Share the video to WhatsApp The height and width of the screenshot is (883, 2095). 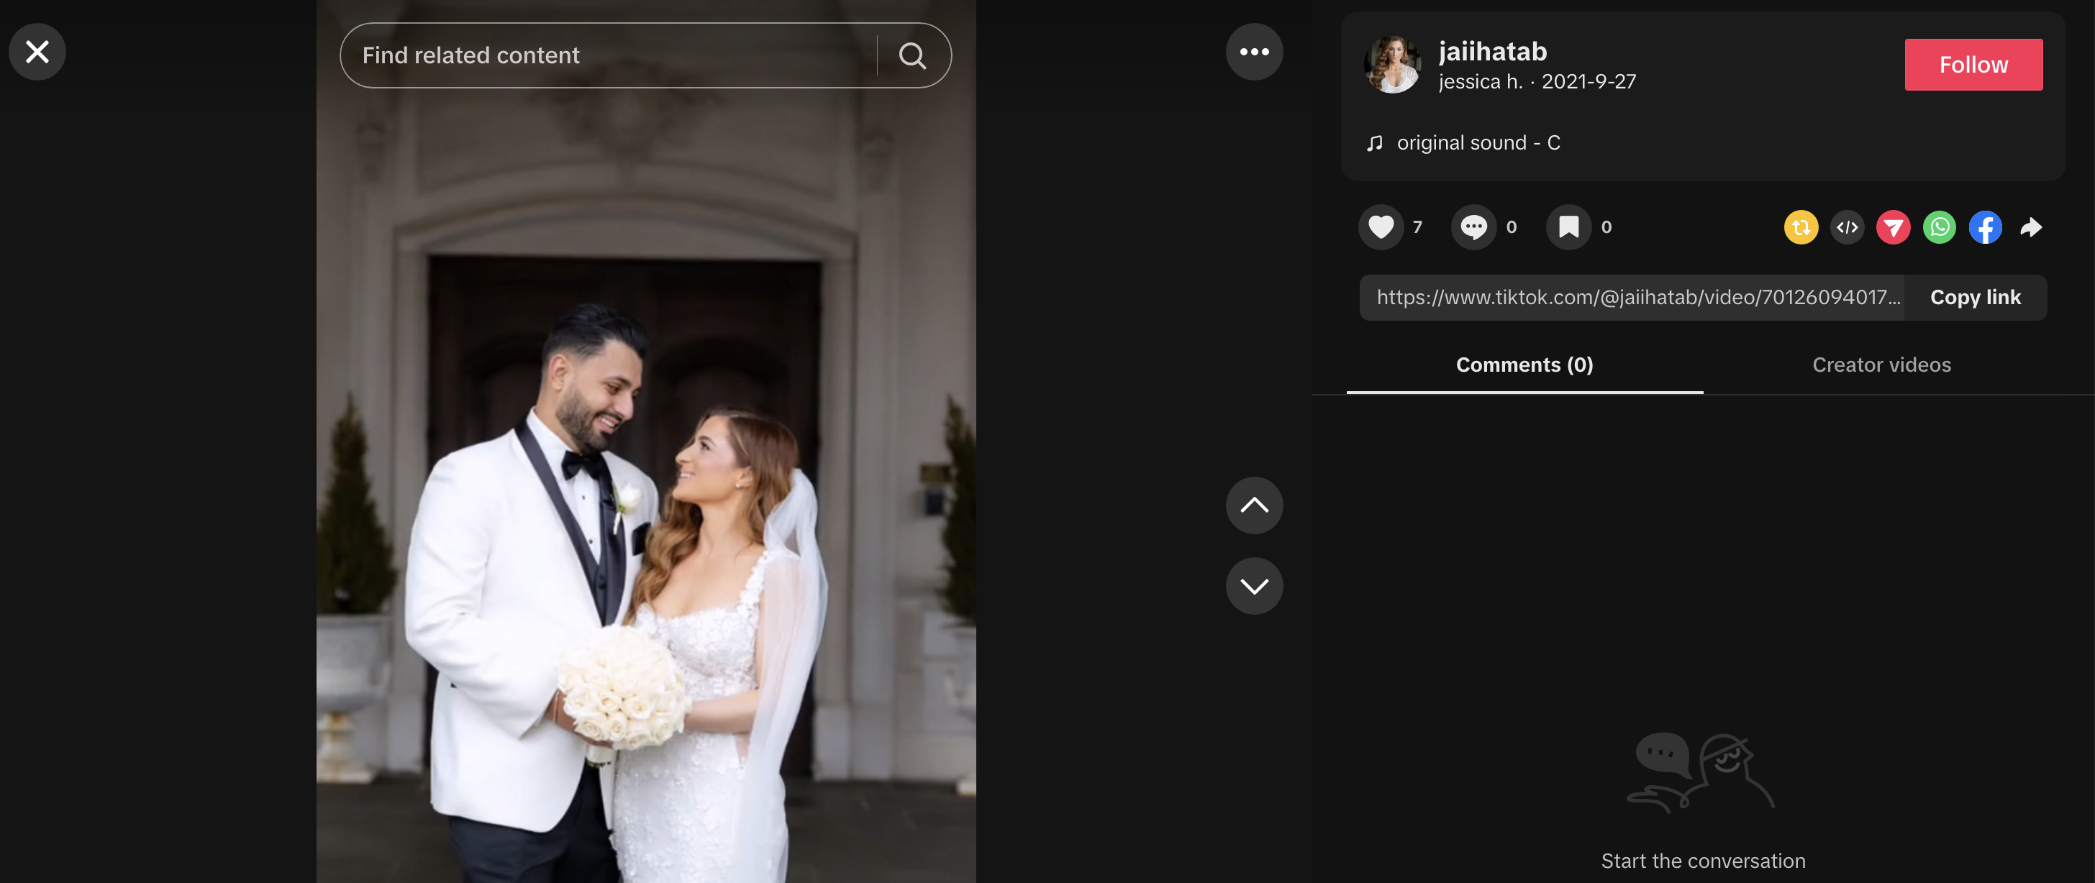1940,227
